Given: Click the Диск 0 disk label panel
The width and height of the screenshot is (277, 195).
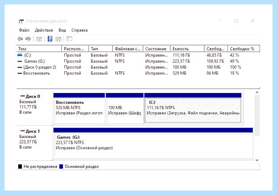Looking at the screenshot, I should pyautogui.click(x=35, y=108).
